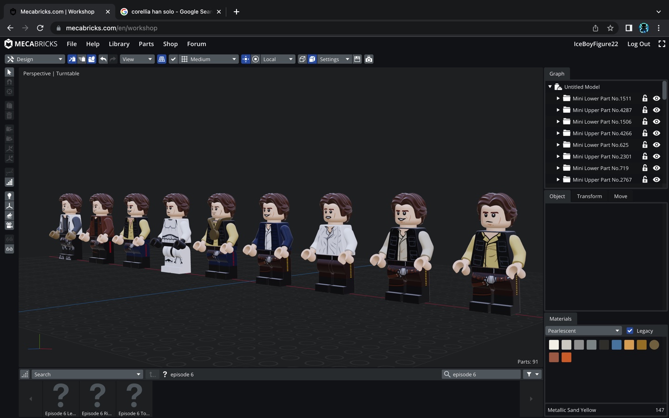The image size is (669, 418).
Task: Pick the orange pearlescent swatch
Action: 566,357
